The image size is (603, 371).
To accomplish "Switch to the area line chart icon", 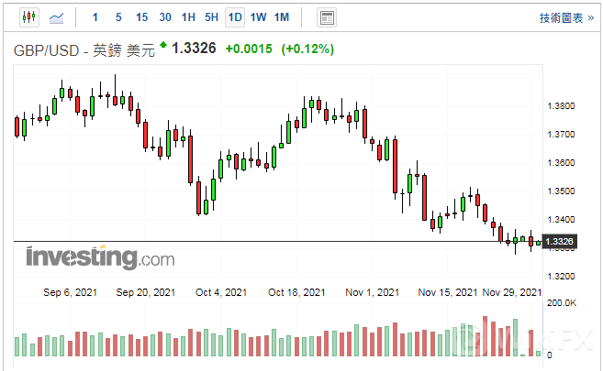I will pos(56,17).
